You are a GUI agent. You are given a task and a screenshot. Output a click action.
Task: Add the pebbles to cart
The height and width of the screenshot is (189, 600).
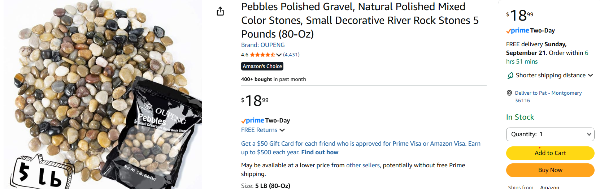pyautogui.click(x=550, y=153)
